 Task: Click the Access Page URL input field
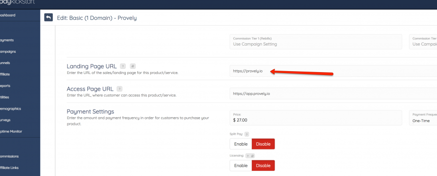(333, 93)
